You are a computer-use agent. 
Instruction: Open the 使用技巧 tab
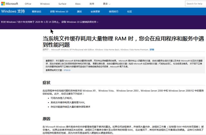point(114,12)
